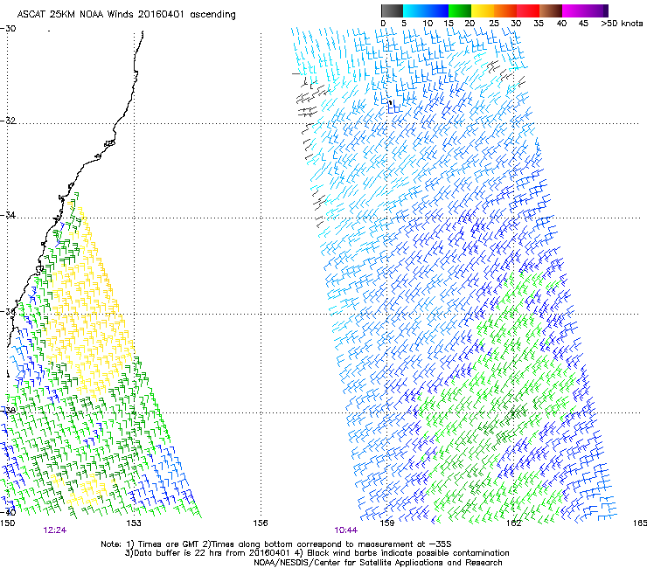Click the '156' longitude axis label
This screenshot has width=647, height=568.
click(x=261, y=523)
